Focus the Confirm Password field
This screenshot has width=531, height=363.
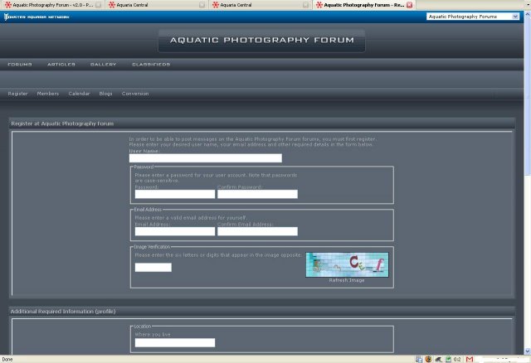[x=257, y=194]
